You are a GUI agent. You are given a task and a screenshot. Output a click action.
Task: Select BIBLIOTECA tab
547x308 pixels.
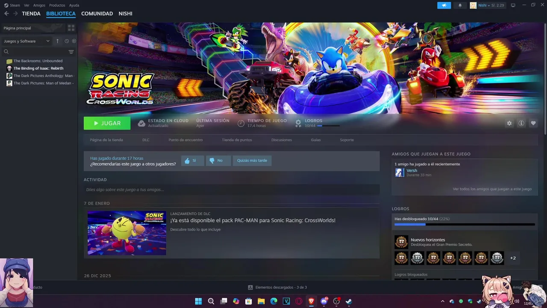[x=61, y=14]
